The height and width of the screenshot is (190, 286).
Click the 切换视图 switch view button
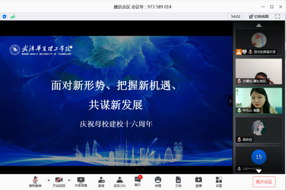[259, 17]
